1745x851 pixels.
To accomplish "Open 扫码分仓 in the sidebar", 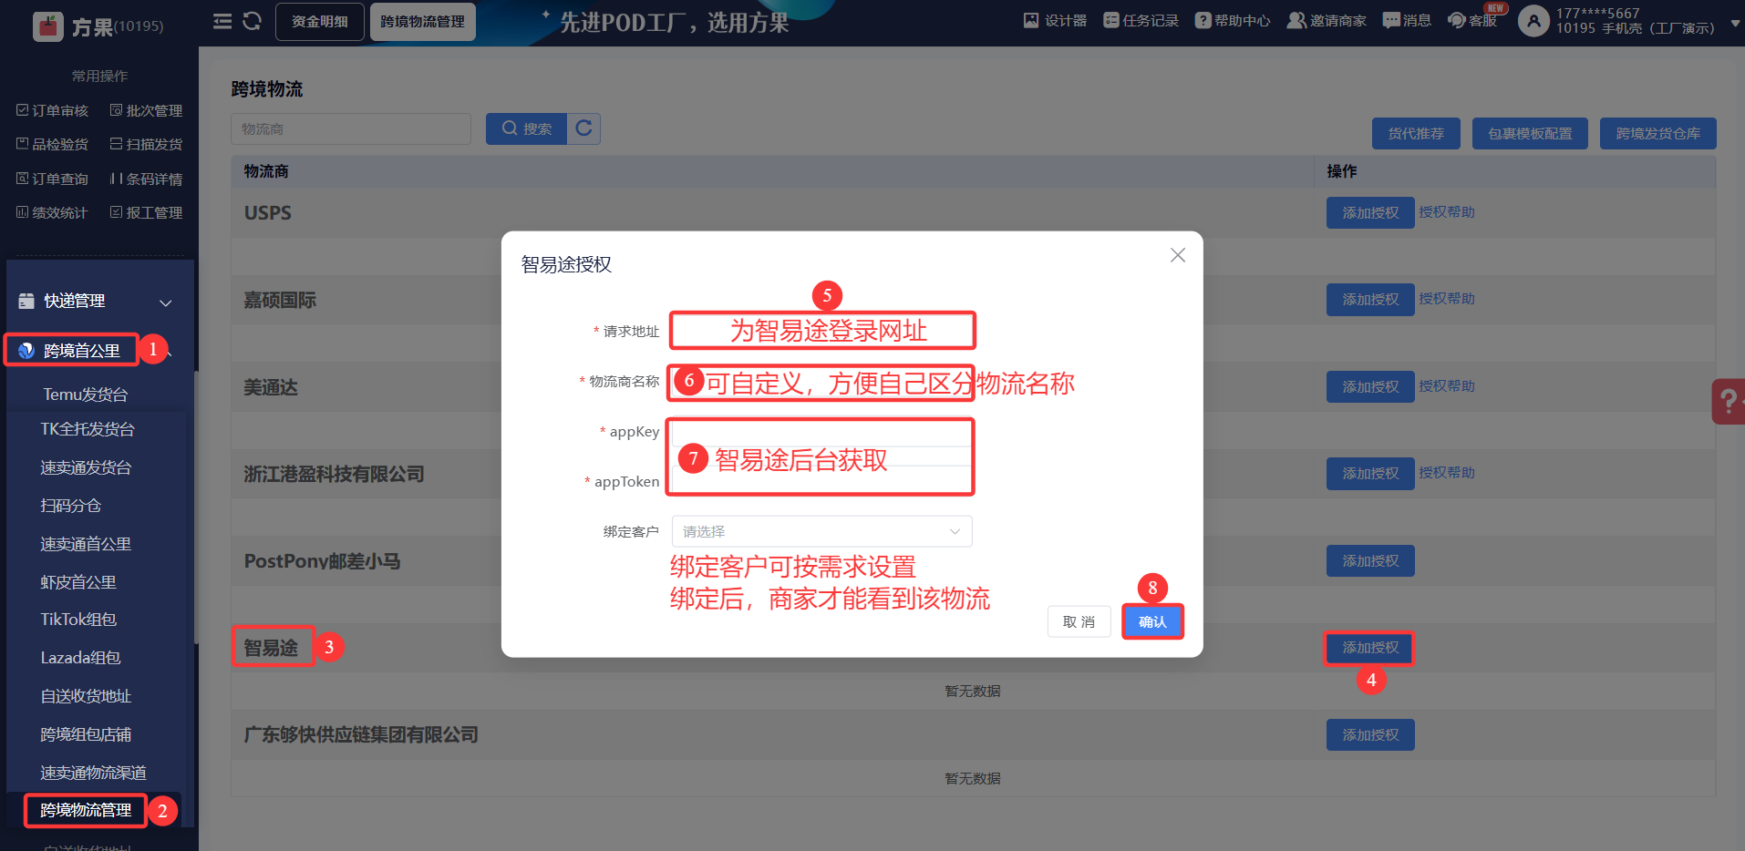I will coord(71,506).
